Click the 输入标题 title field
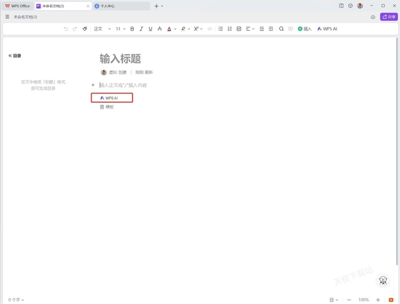This screenshot has width=400, height=304. pos(120,59)
